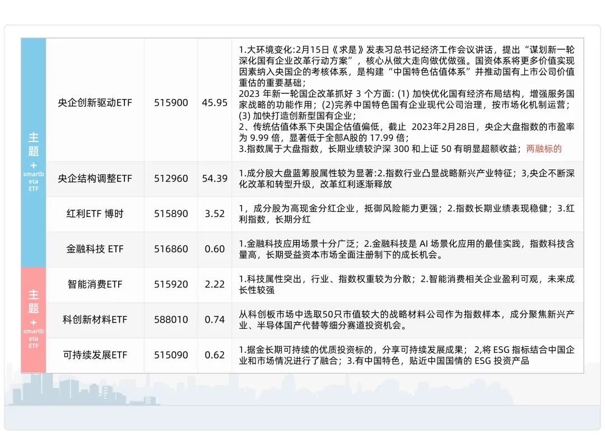Click the 科创新材料ETF name cell

95,320
